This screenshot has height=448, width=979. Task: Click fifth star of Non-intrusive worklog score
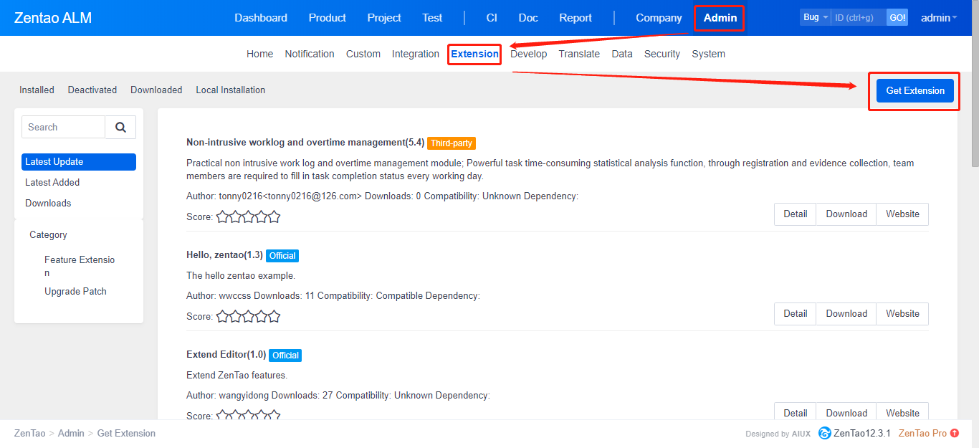pos(274,216)
